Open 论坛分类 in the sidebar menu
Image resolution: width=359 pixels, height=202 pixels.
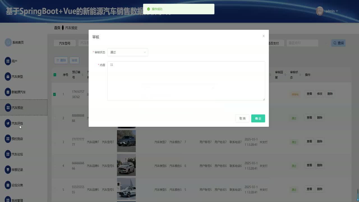(x=17, y=185)
